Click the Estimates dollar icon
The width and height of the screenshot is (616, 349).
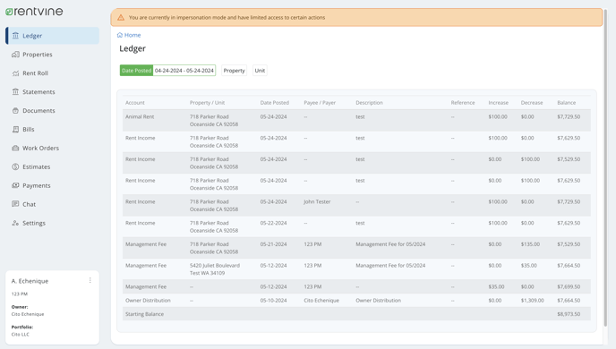click(x=15, y=166)
